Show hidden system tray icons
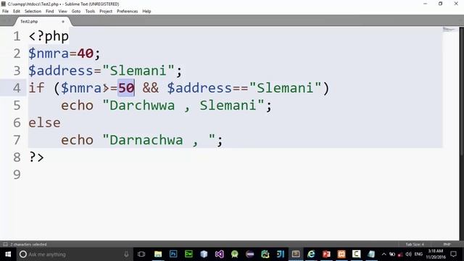 [384, 254]
